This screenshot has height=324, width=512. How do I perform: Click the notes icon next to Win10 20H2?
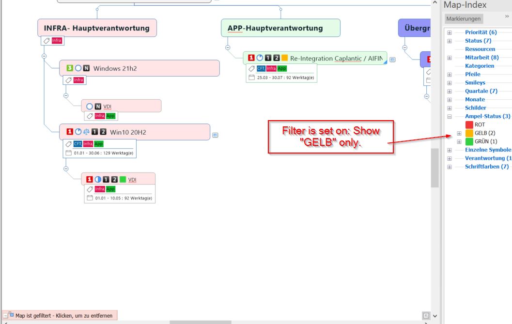(x=216, y=135)
